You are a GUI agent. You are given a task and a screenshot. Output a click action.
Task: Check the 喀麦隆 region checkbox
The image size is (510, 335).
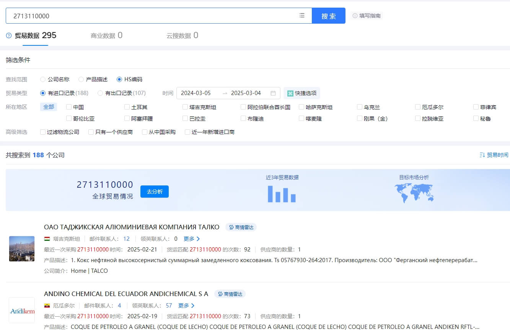point(301,119)
